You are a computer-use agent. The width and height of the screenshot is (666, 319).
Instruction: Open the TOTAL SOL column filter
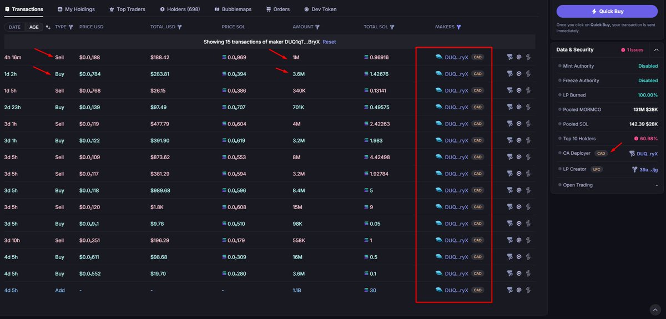coord(392,27)
